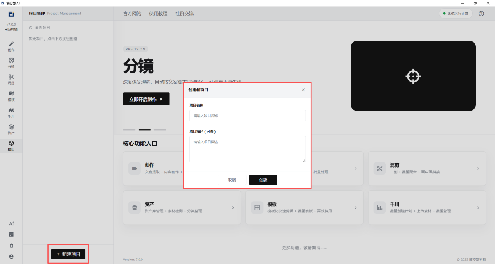
Task: Click 取消 to cancel project creation
Action: (232, 180)
